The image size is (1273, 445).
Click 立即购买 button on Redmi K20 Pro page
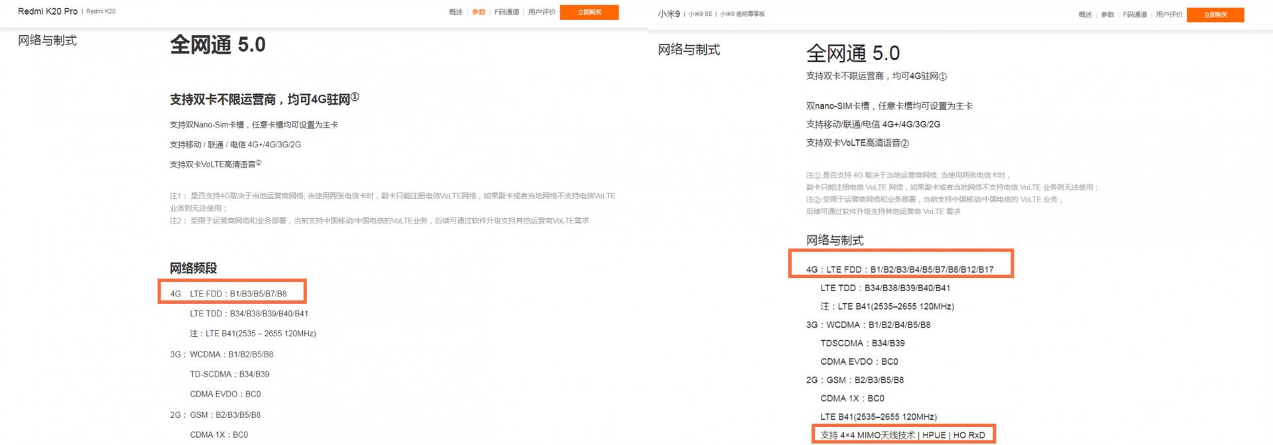589,12
